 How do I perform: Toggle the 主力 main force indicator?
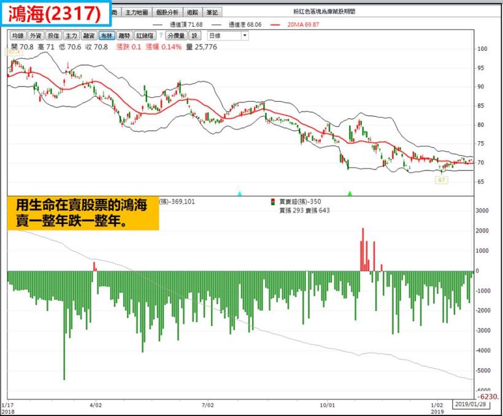pos(71,36)
